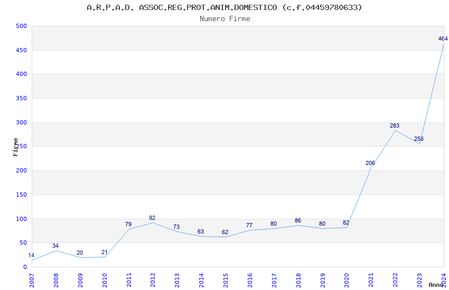
Task: Click the data label 80 above 2019
Action: (322, 224)
